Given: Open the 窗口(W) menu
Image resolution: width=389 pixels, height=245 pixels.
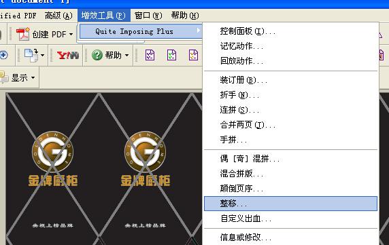Looking at the screenshot, I should pos(148,16).
